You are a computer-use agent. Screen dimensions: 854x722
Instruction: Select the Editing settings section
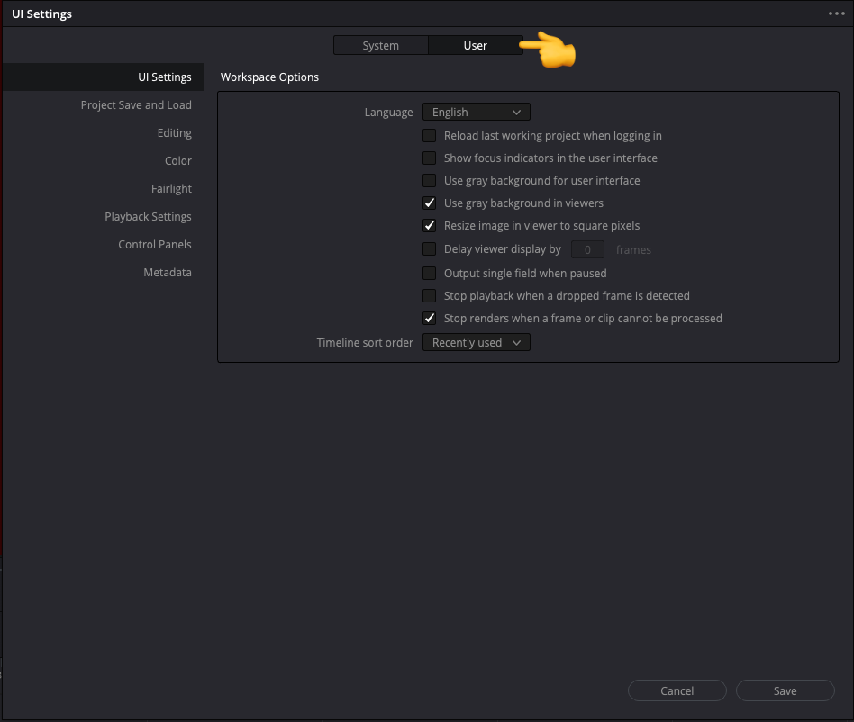[x=174, y=132]
